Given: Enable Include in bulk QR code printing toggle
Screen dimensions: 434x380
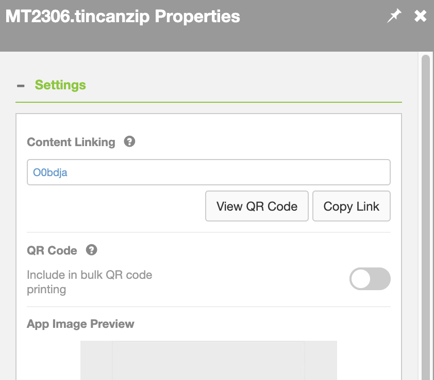Looking at the screenshot, I should [370, 279].
